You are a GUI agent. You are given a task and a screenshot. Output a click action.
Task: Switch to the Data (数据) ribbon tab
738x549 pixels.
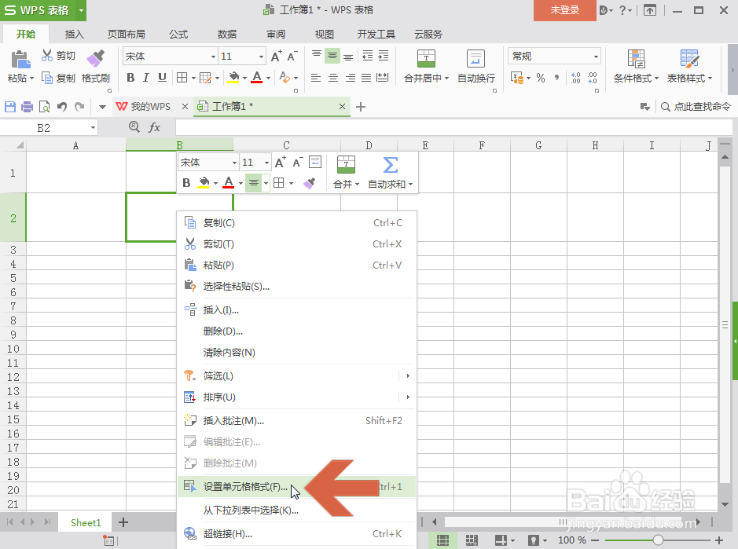[227, 35]
